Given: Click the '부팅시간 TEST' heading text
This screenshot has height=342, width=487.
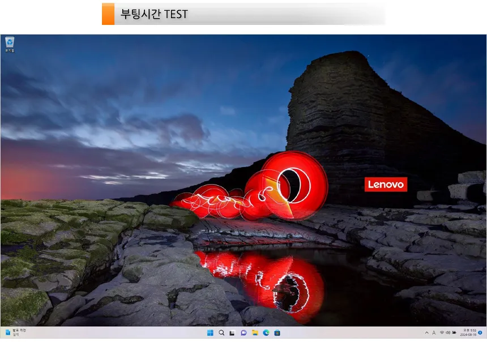Looking at the screenshot, I should coord(154,14).
